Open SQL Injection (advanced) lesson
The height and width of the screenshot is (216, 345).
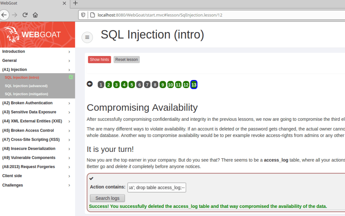(26, 86)
